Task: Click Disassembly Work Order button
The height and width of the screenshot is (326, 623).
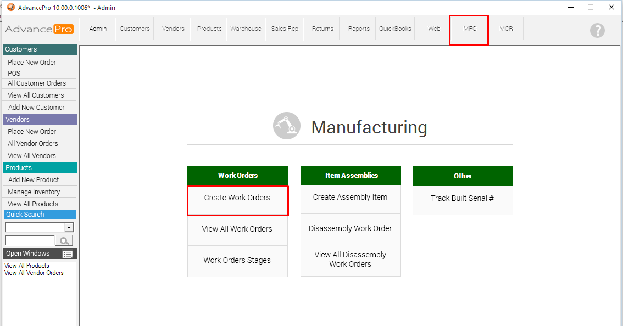Action: pos(350,229)
